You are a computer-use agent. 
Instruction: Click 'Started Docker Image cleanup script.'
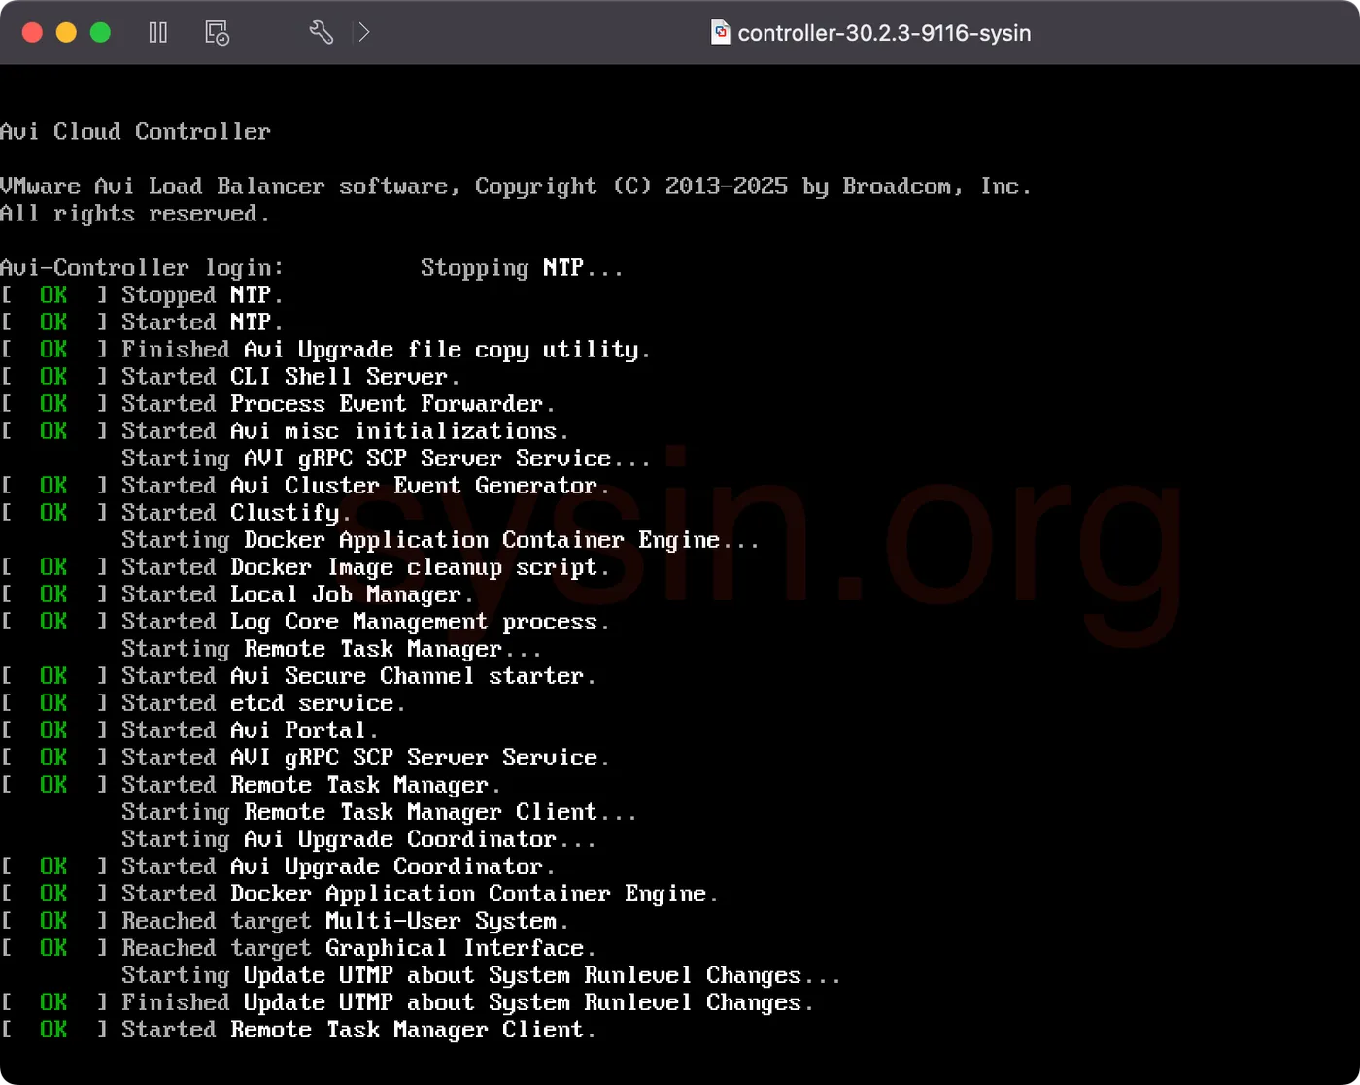[365, 567]
